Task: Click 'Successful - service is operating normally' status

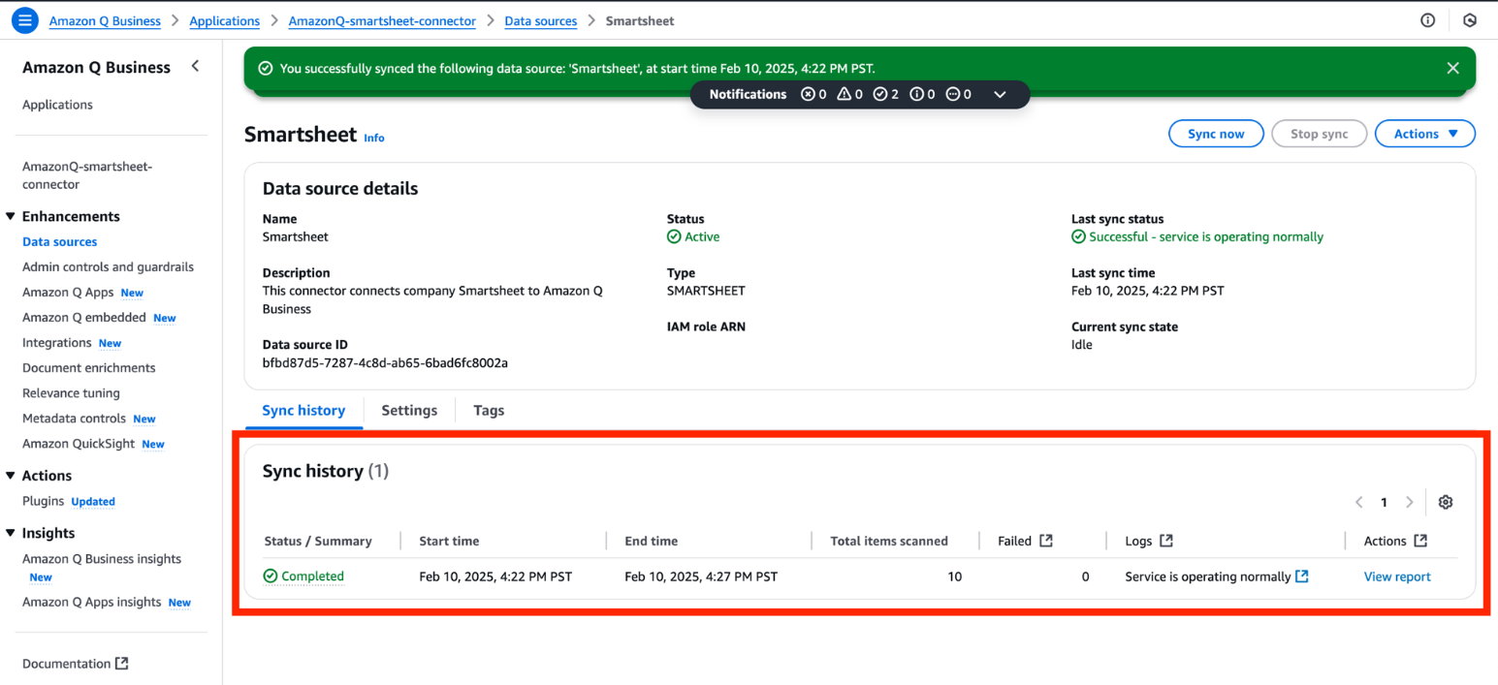Action: (x=1206, y=237)
